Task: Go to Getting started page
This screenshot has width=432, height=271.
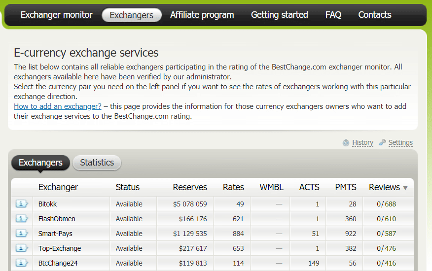Action: click(x=279, y=15)
